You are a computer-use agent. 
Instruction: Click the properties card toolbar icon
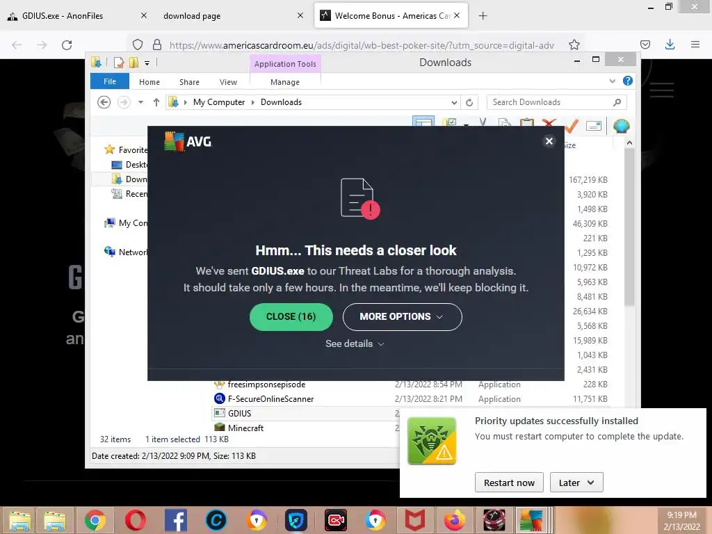pos(594,126)
